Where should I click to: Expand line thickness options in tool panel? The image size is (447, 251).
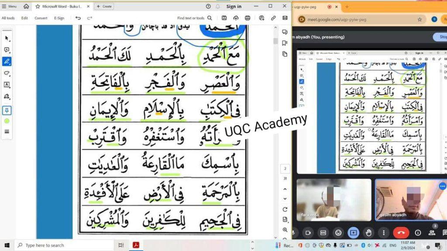(7, 131)
